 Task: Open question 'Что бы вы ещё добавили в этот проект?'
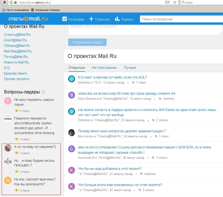(x=110, y=168)
